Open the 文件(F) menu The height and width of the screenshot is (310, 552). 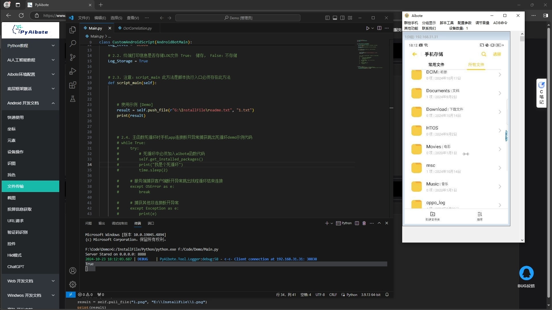pos(84,18)
